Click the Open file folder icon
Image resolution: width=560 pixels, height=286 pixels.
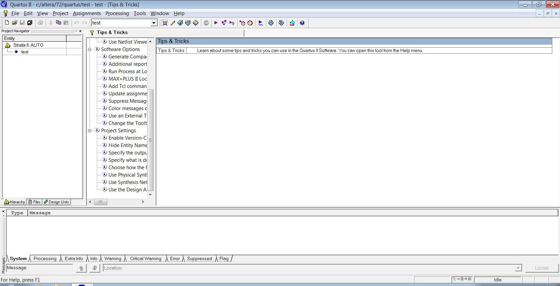[14, 23]
